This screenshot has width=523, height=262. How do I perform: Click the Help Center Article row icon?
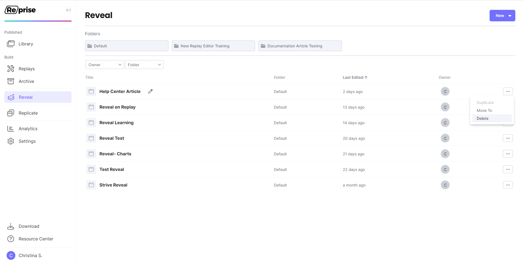pyautogui.click(x=91, y=91)
